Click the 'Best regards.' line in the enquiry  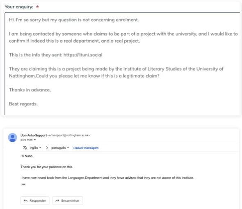23,104
